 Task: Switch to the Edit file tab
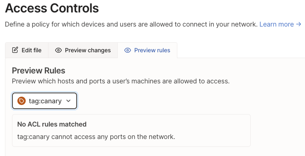[27, 50]
